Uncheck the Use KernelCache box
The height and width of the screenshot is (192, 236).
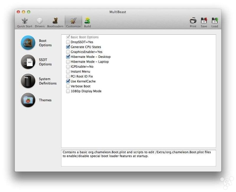(68, 81)
